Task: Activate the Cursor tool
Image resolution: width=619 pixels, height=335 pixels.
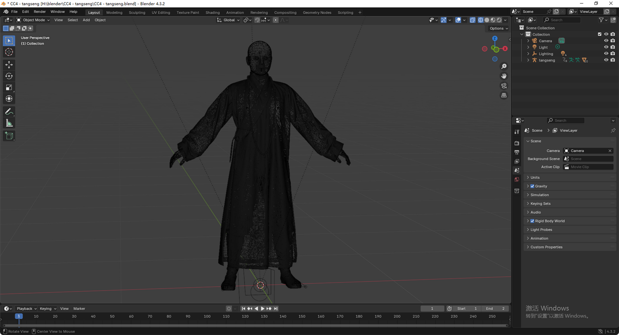Action: 9,52
